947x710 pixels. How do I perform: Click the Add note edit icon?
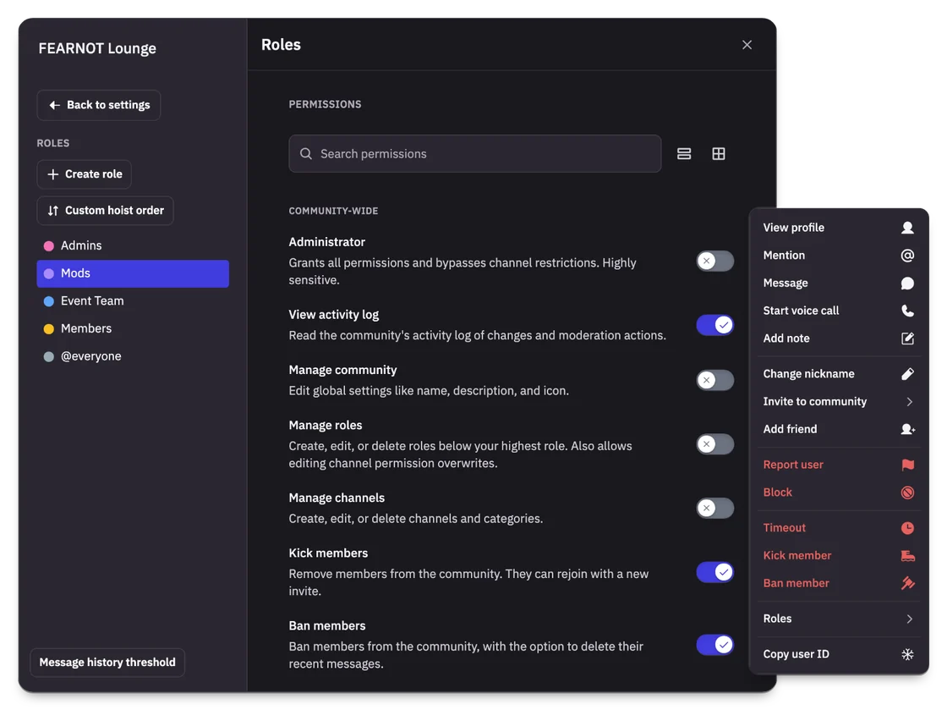(x=907, y=338)
